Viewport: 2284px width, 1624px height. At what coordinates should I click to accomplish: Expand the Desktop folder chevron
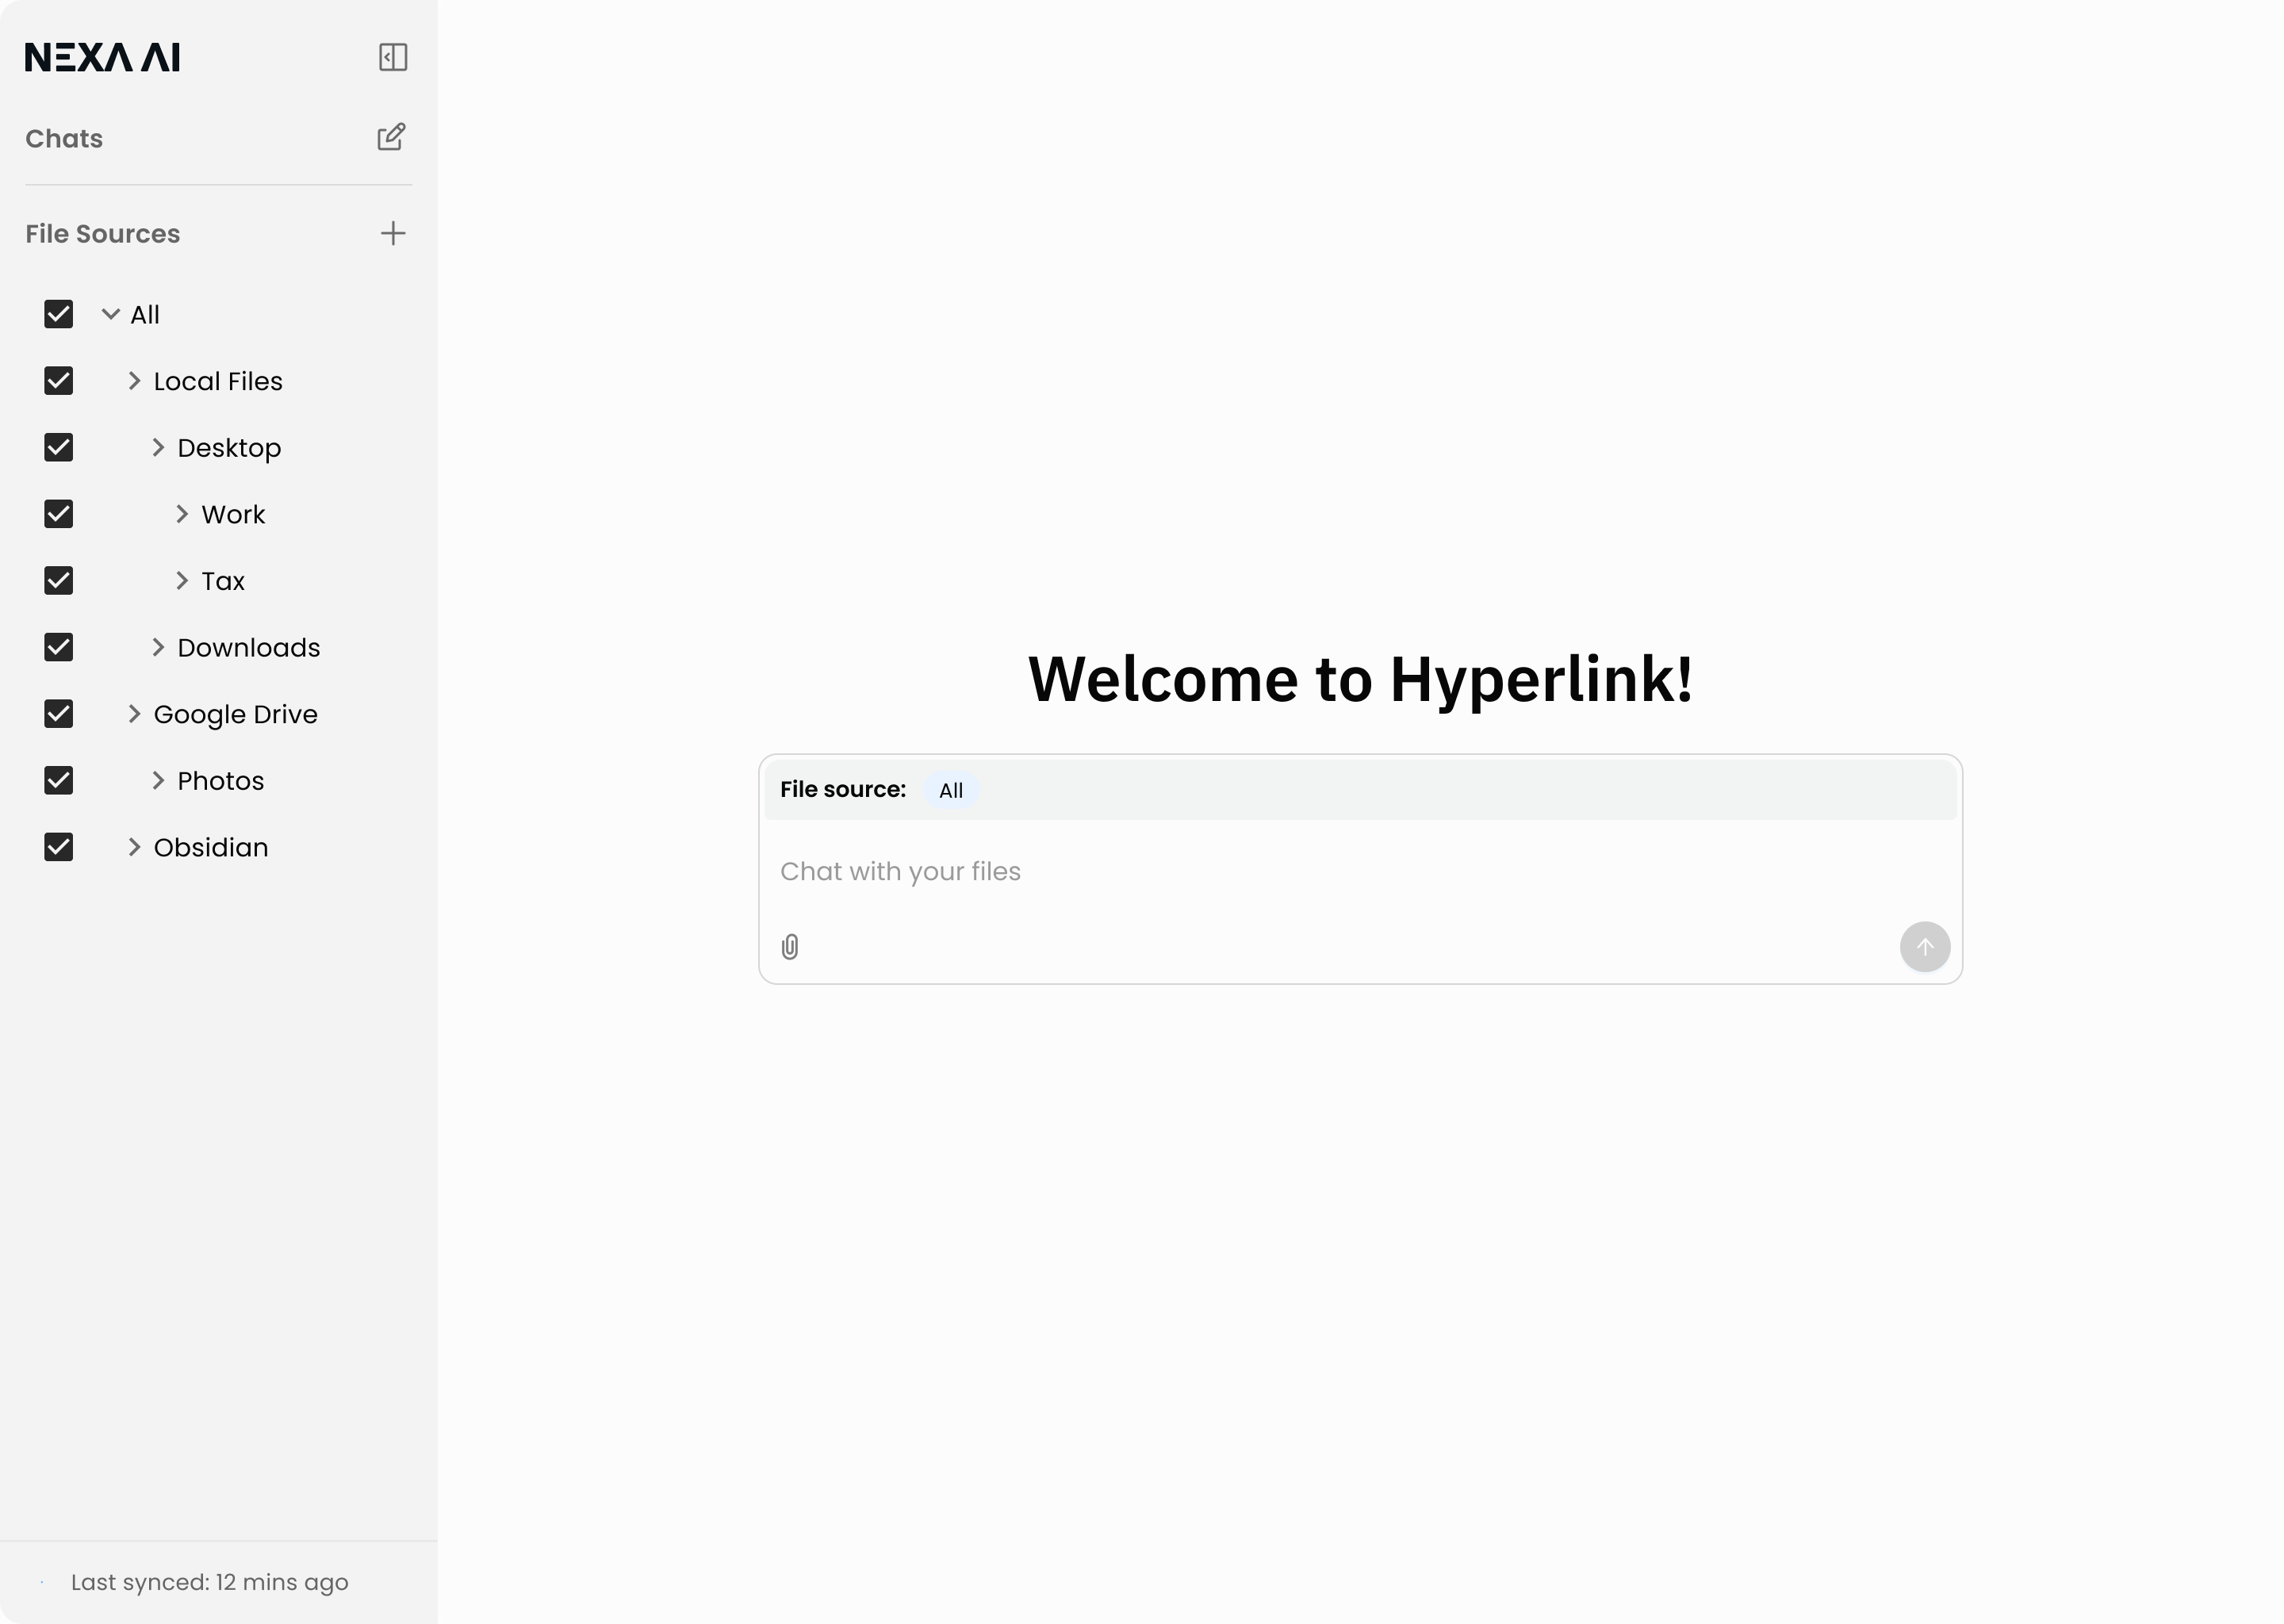[158, 448]
